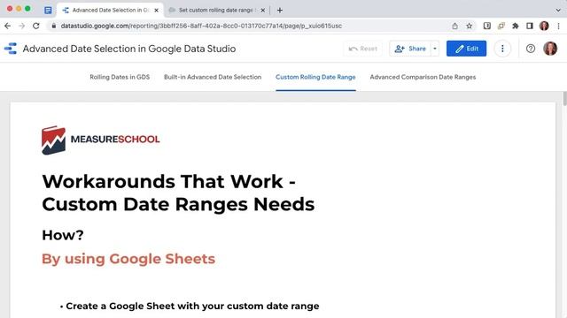The width and height of the screenshot is (567, 318).
Task: Click the Workarounds That Work heading
Action: pos(178,193)
